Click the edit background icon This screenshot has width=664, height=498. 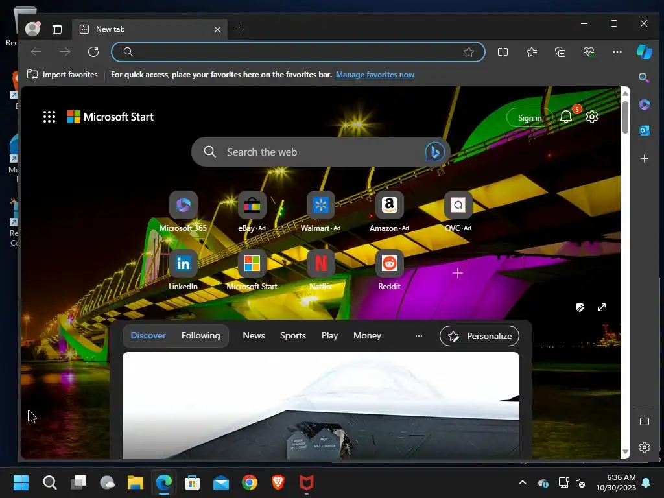[580, 307]
